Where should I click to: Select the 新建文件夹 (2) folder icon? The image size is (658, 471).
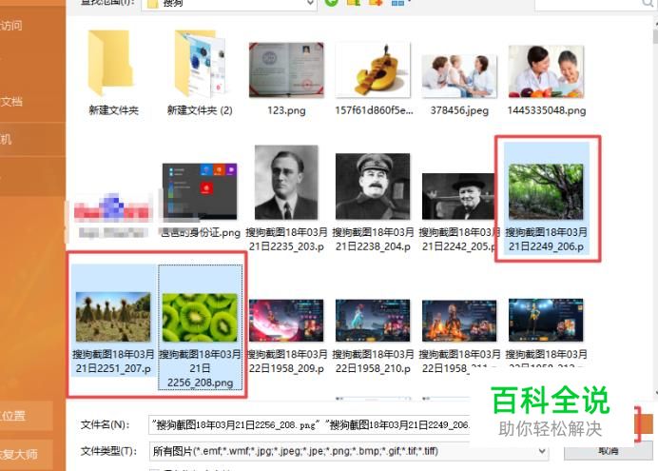[200, 63]
